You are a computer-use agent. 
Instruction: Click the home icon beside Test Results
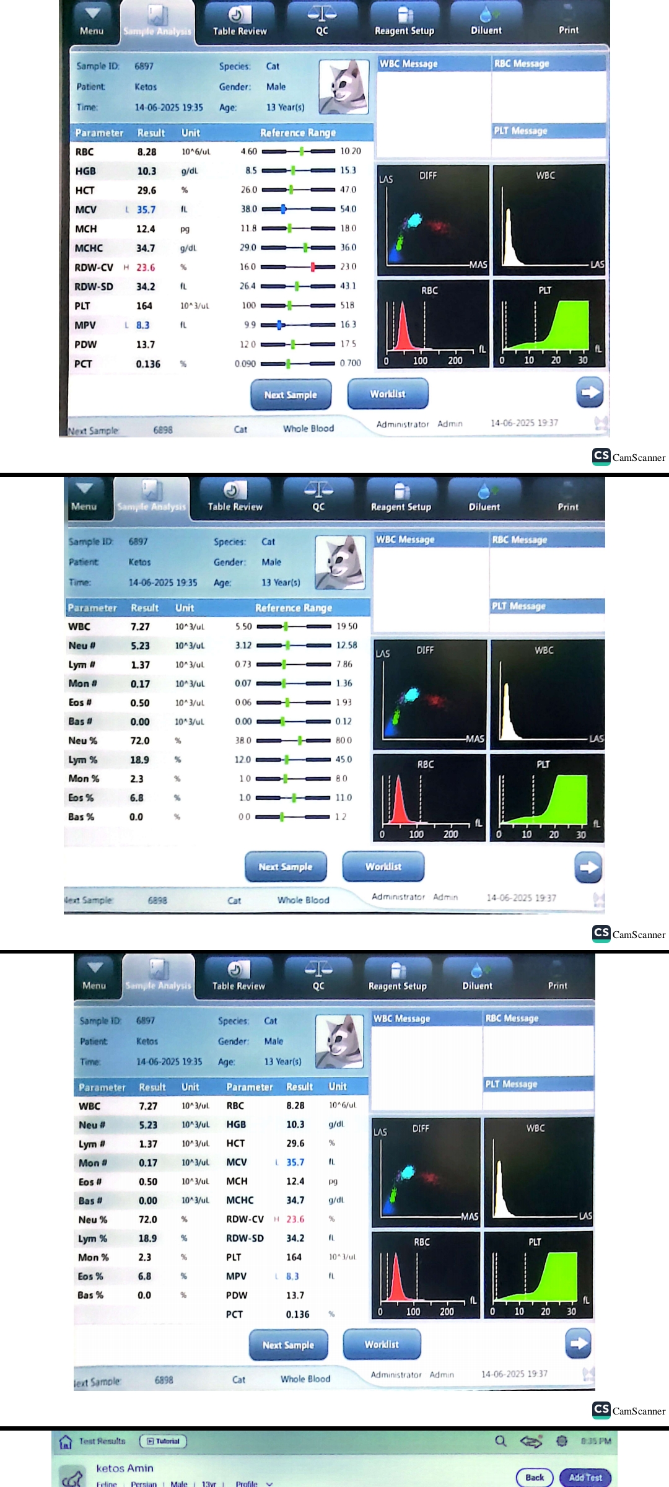tap(66, 1442)
